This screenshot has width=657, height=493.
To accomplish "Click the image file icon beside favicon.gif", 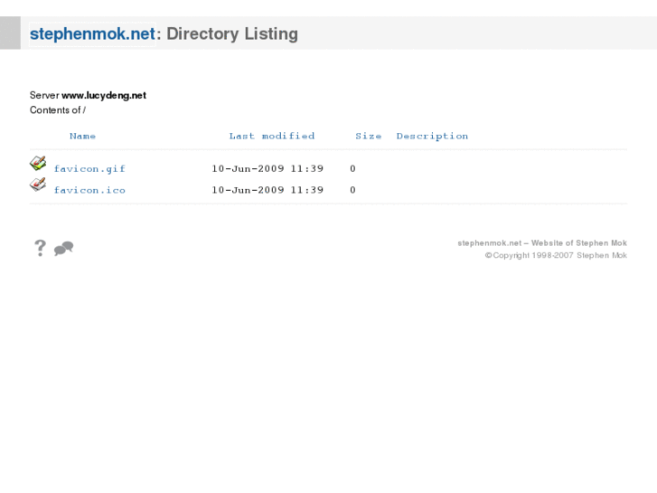I will (37, 164).
